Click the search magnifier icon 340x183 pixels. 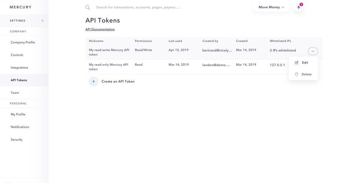click(88, 8)
